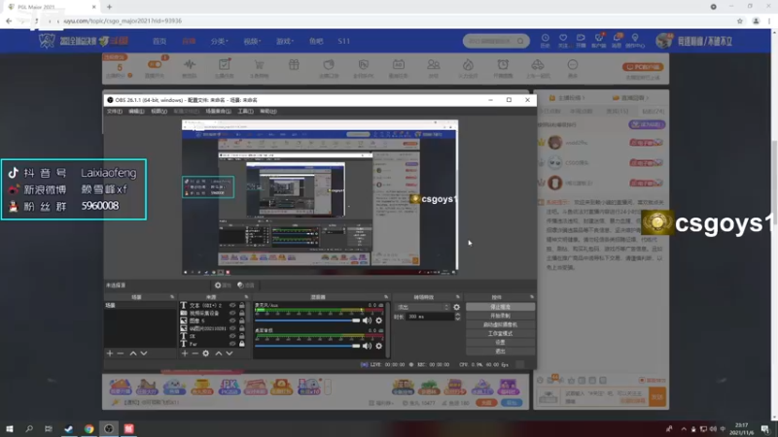The width and height of the screenshot is (778, 437).
Task: Open desktop audio settings gear
Action: click(379, 346)
